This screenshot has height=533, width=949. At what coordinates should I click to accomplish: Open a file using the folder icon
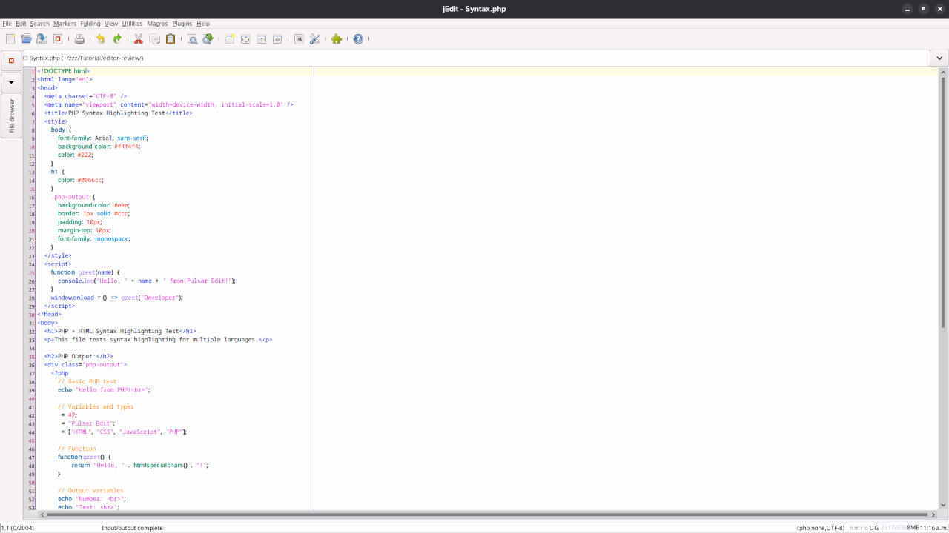click(x=26, y=39)
